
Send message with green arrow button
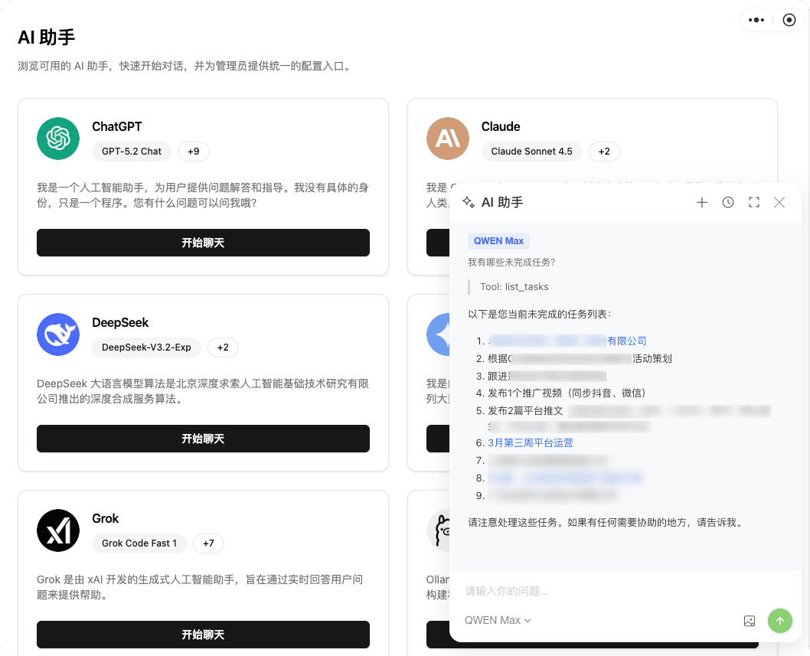point(779,620)
